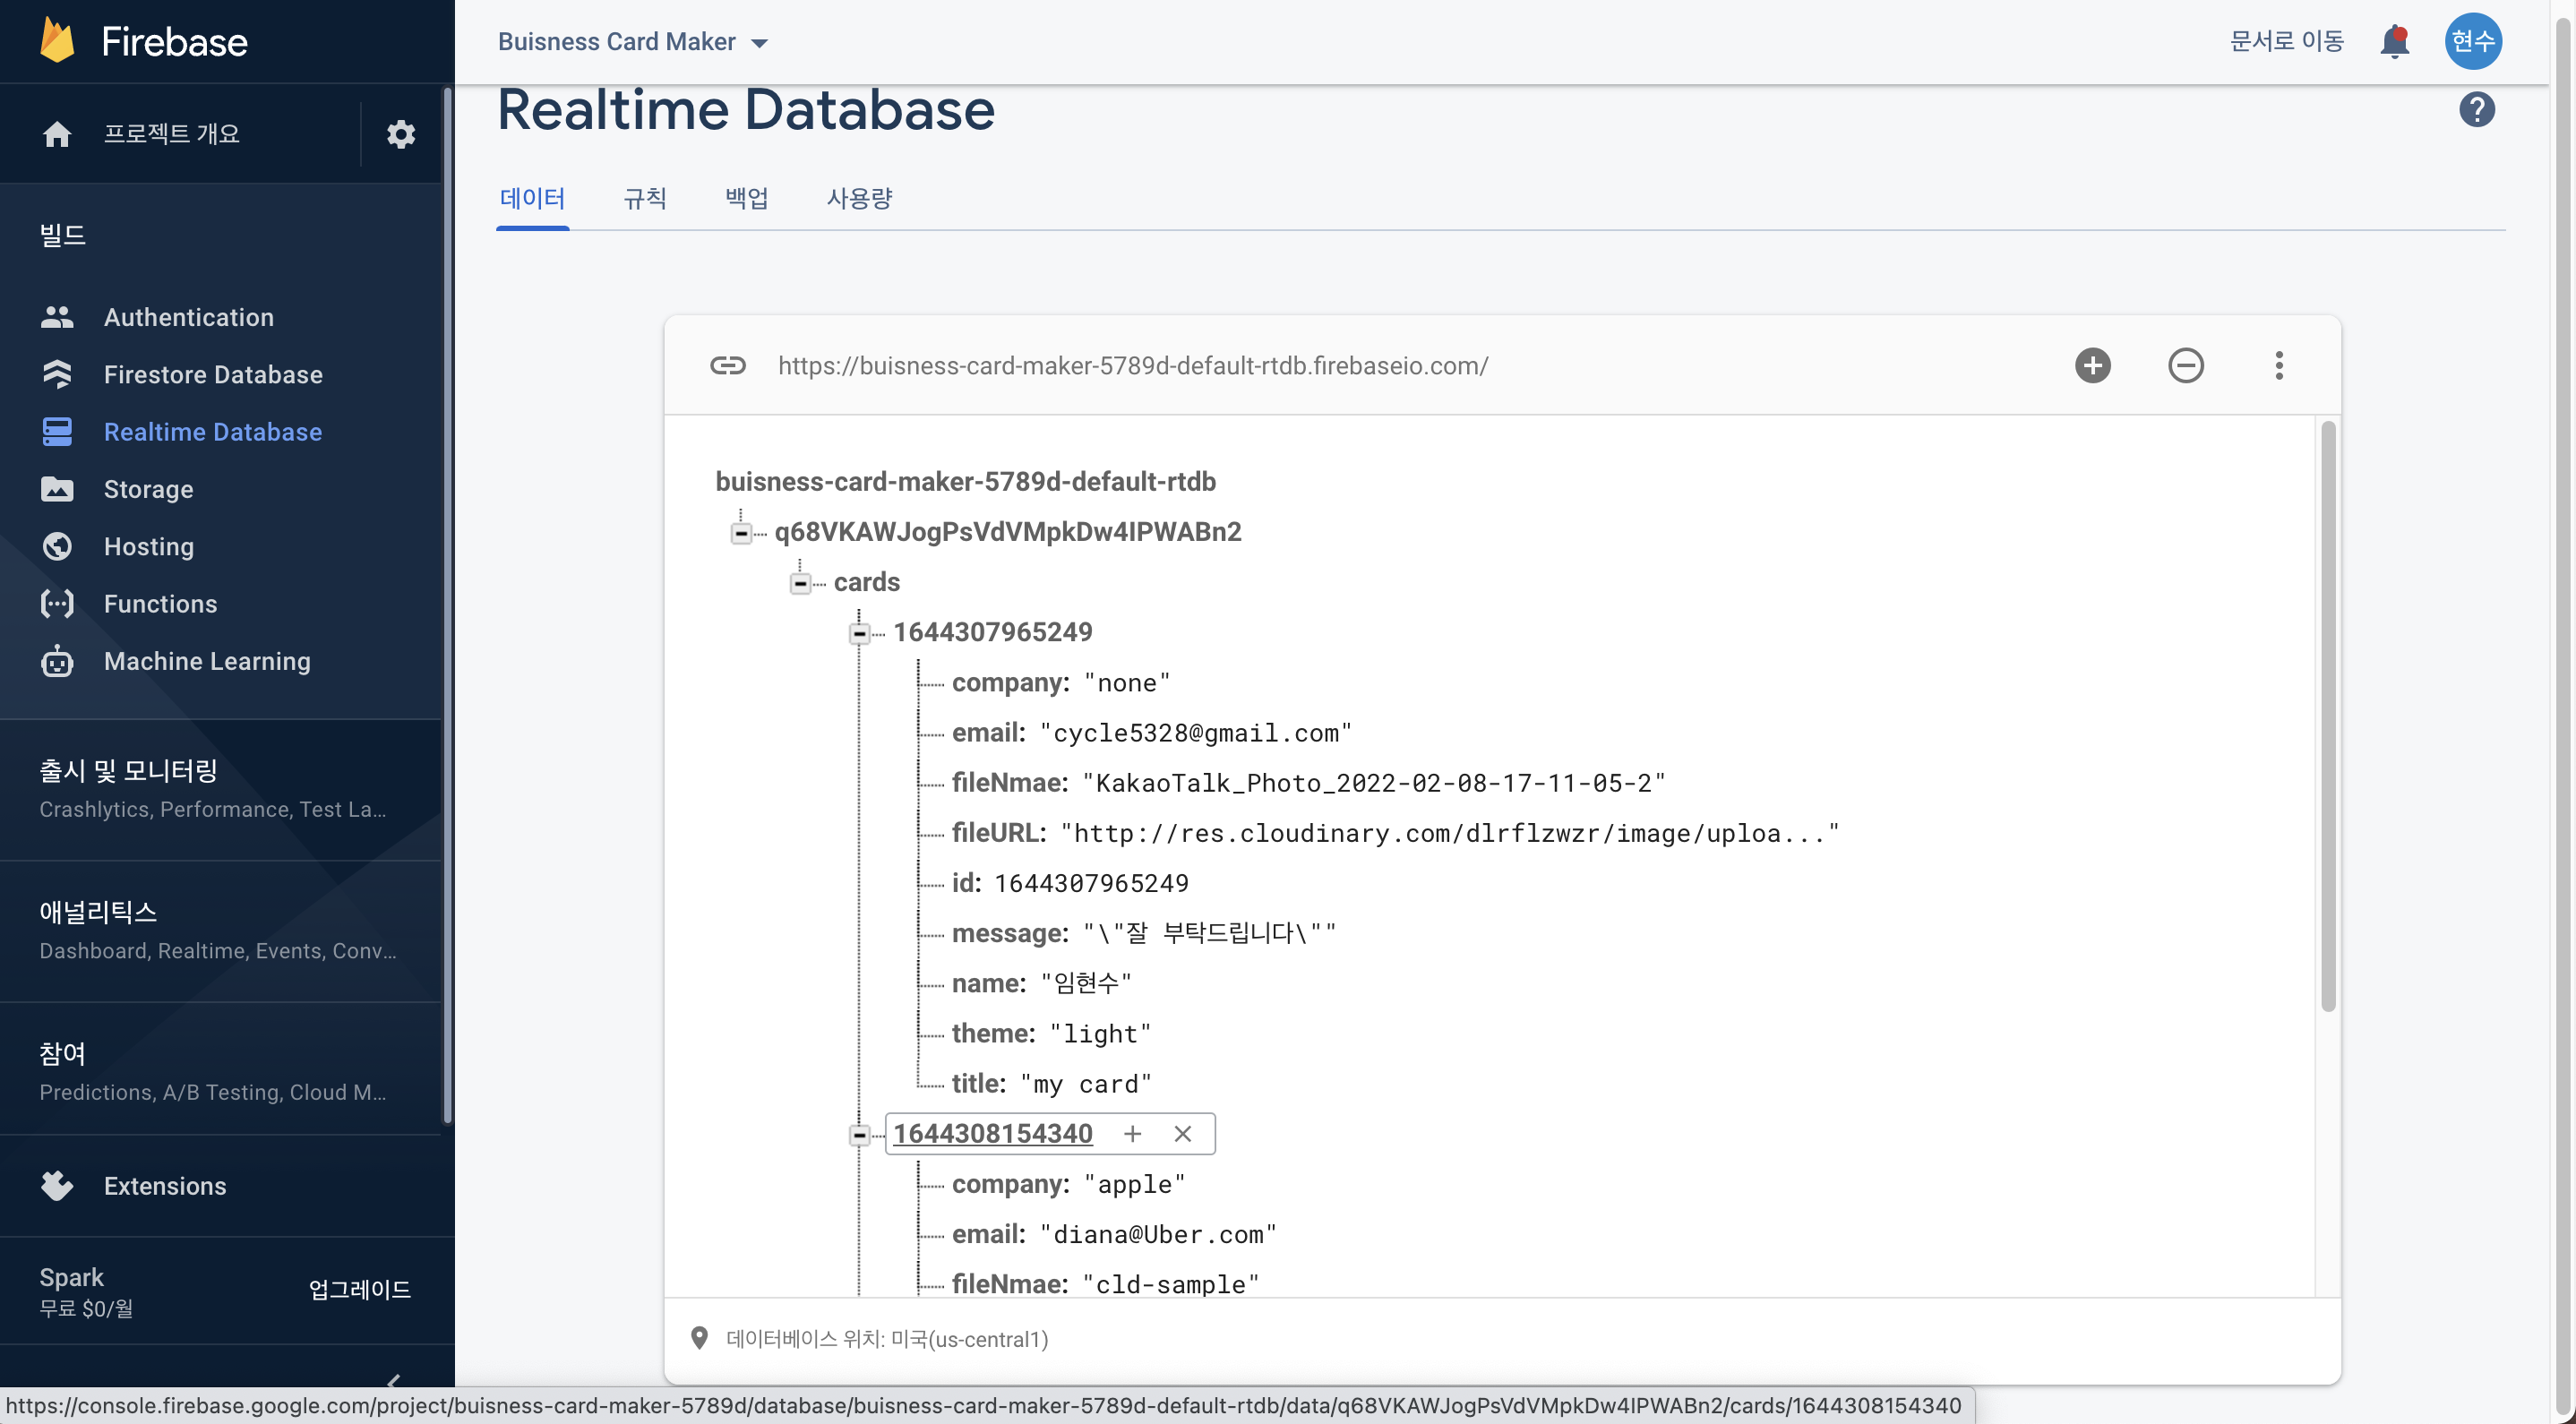Click the 문서로 이동 docs link
Viewport: 2576px width, 1424px height.
pyautogui.click(x=2286, y=42)
